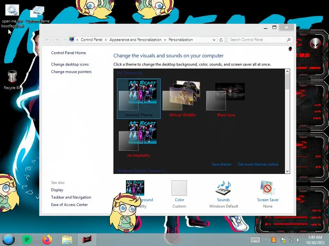Click the Screen Saver label link
The height and width of the screenshot is (246, 329).
[268, 200]
